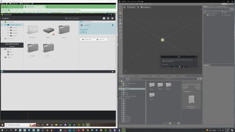Select the defaultLight prim in Stage
The height and width of the screenshot is (132, 235).
212,15
